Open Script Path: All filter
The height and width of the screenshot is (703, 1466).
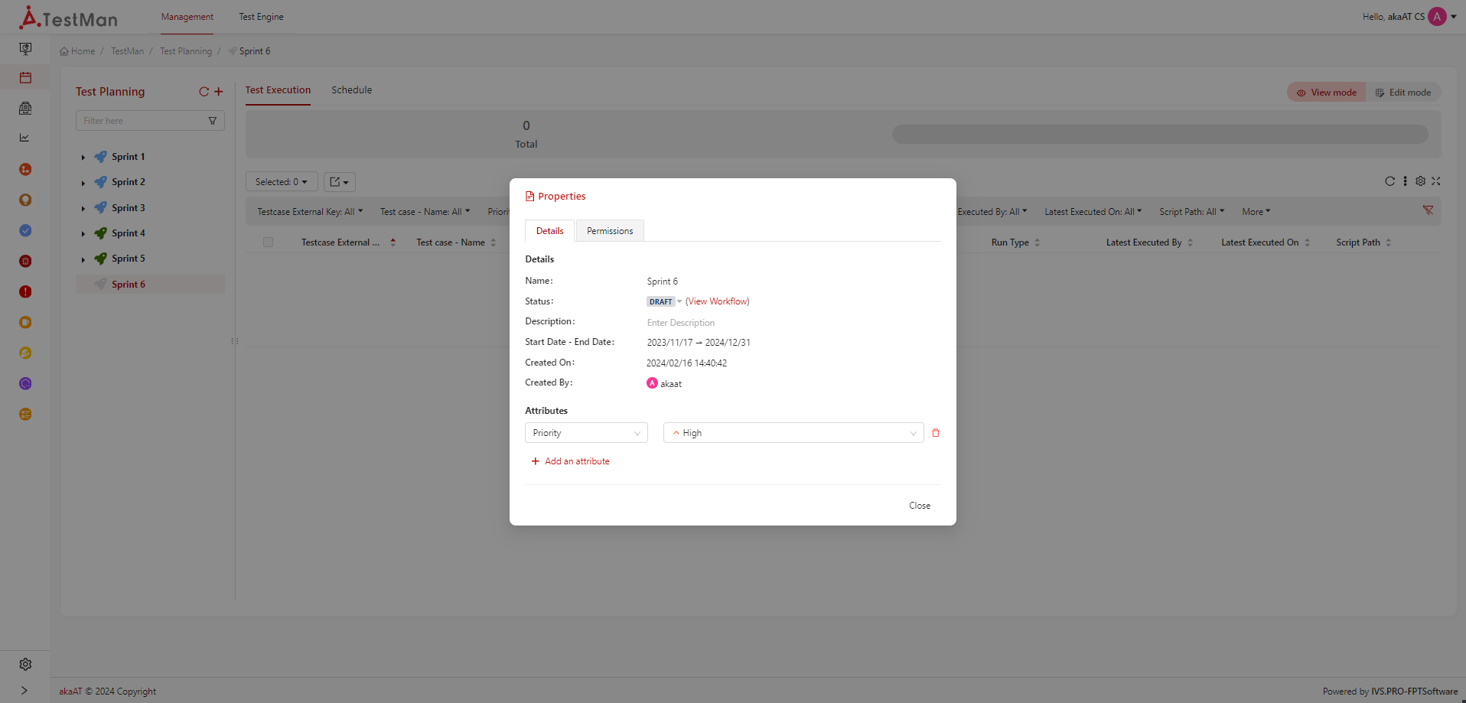click(1191, 212)
